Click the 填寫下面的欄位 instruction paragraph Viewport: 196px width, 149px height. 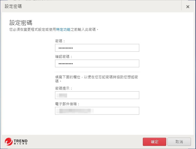(96, 79)
